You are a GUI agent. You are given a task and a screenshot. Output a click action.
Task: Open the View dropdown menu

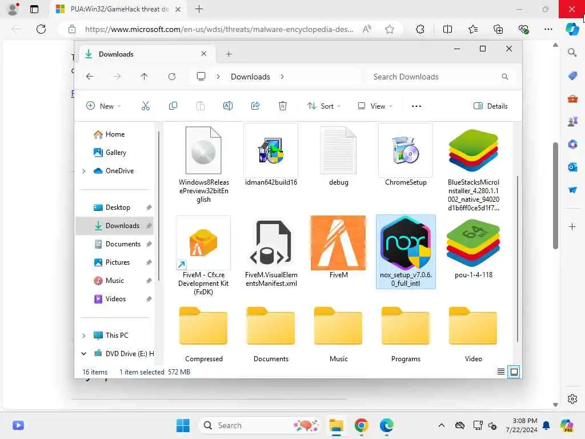(x=375, y=106)
